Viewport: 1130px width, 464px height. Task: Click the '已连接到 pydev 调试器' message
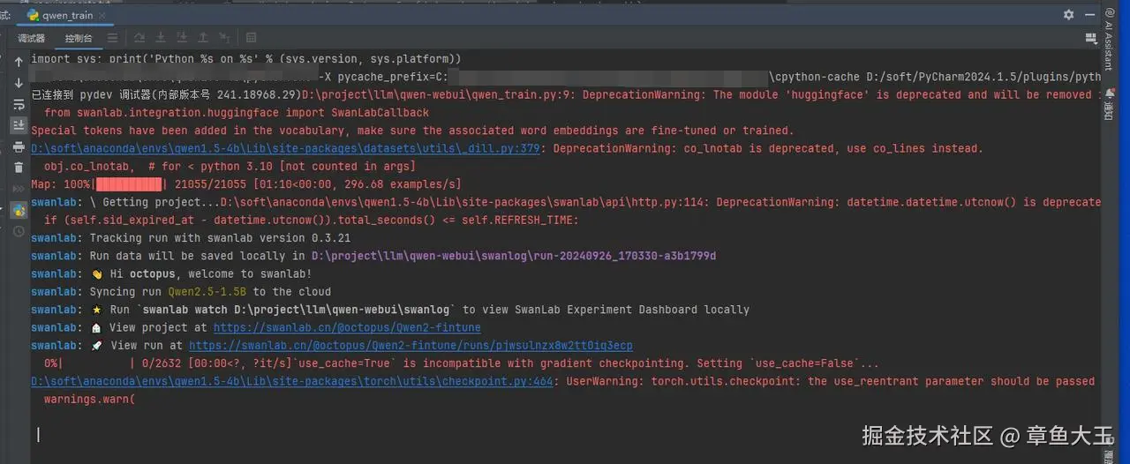click(166, 94)
